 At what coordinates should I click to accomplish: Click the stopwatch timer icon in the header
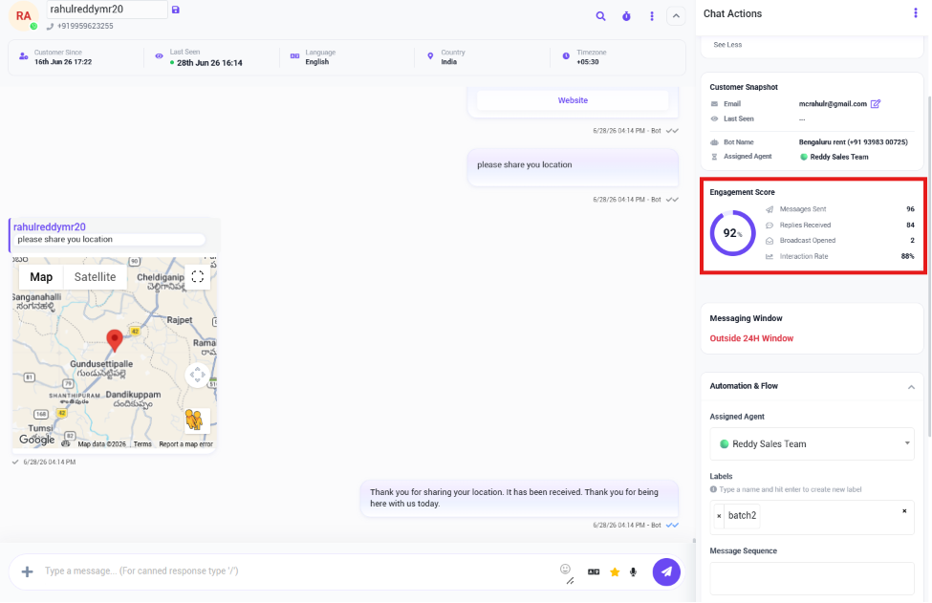pyautogui.click(x=626, y=16)
